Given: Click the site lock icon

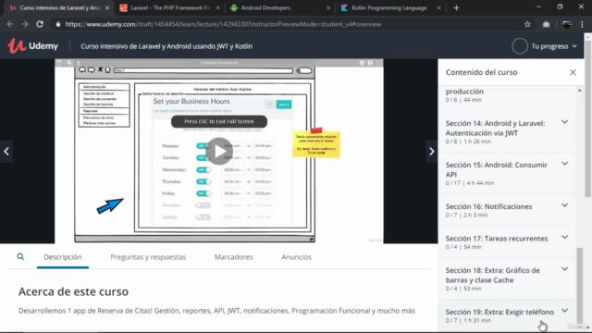Looking at the screenshot, I should (57, 24).
